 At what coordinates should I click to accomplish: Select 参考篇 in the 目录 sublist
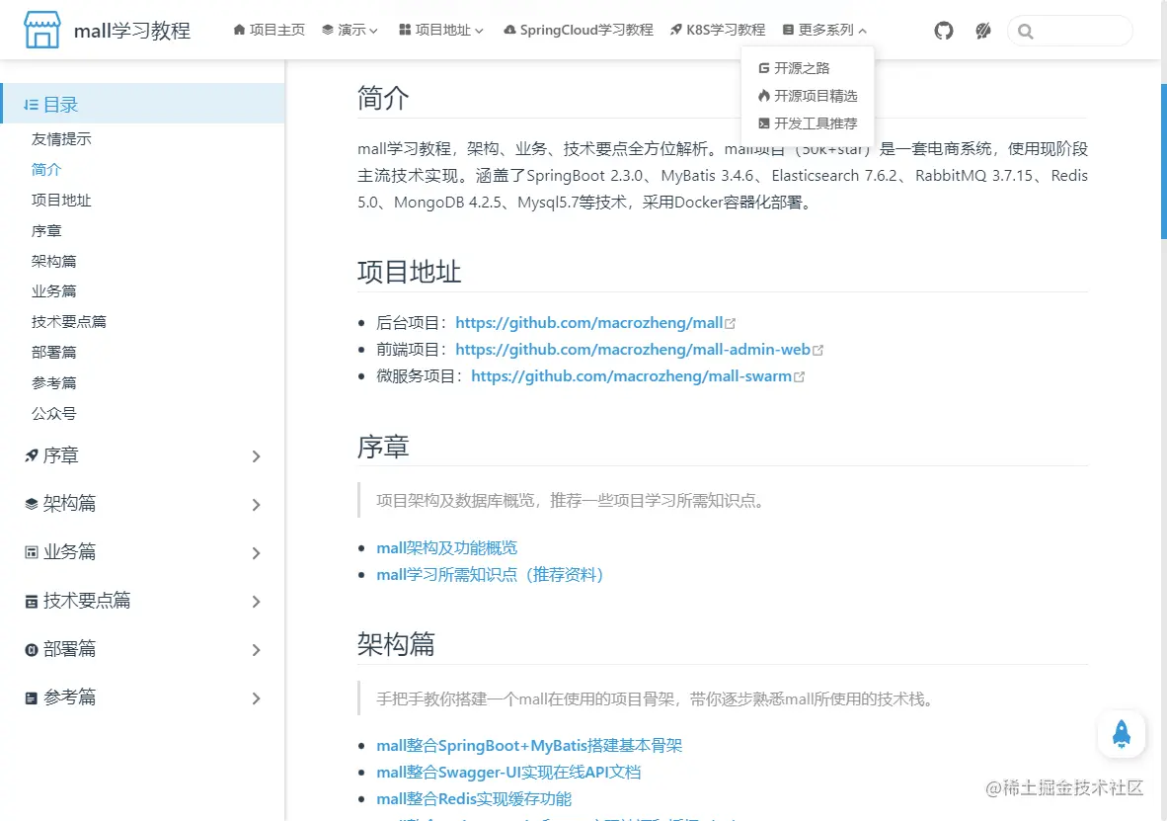click(53, 382)
